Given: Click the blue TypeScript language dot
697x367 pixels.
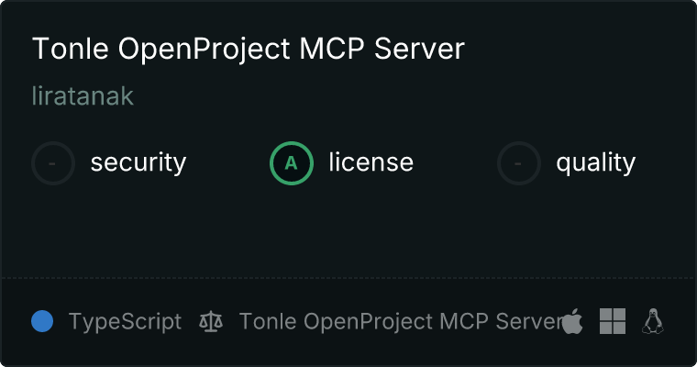Looking at the screenshot, I should click(x=42, y=321).
